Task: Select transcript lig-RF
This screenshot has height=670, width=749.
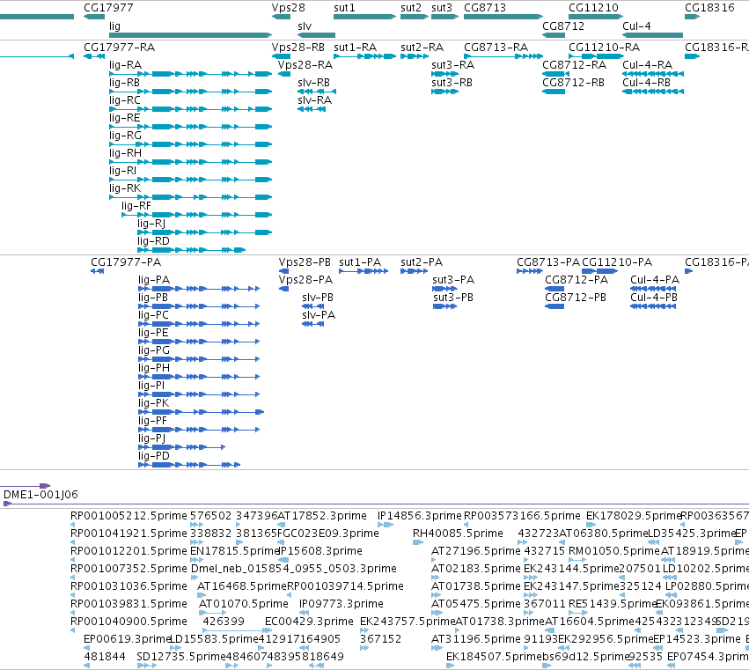Action: pyautogui.click(x=197, y=215)
